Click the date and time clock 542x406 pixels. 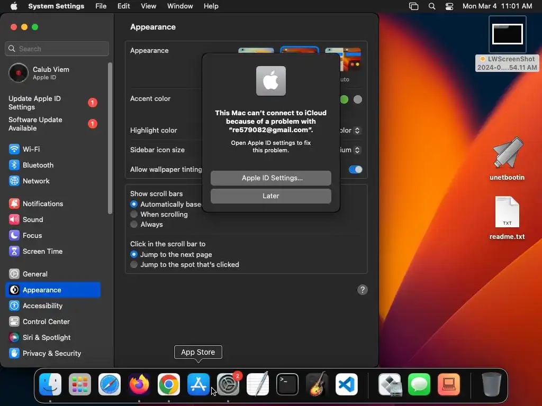(x=497, y=6)
